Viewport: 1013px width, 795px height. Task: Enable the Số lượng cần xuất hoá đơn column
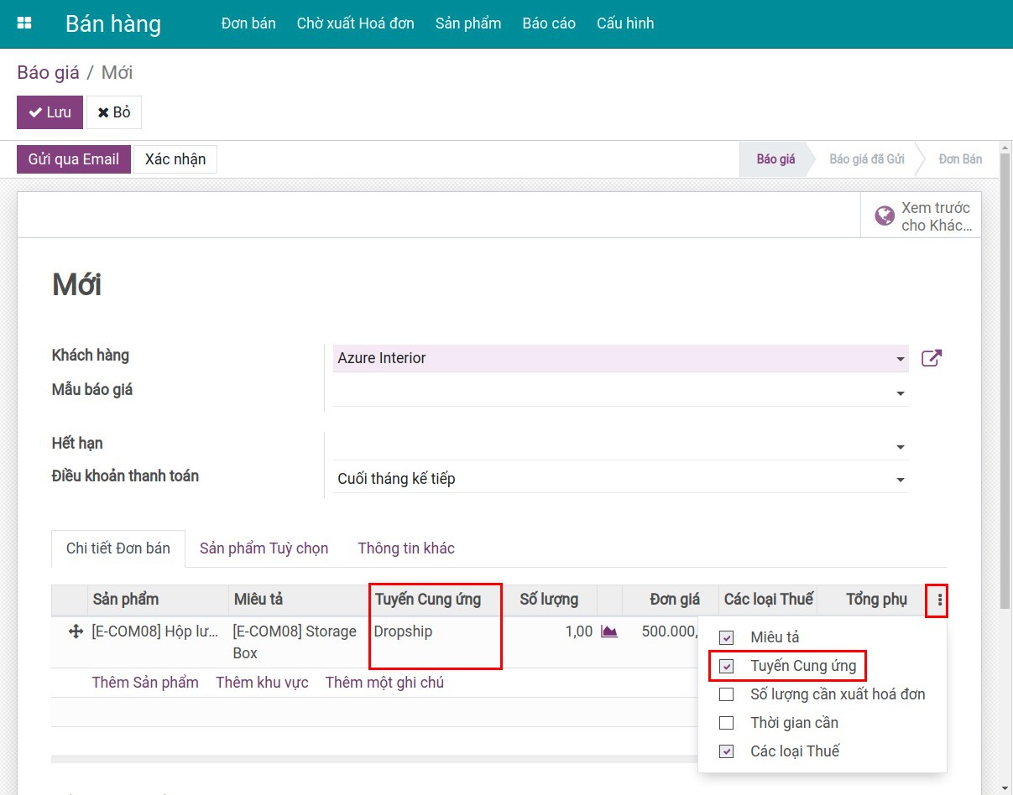pos(727,694)
